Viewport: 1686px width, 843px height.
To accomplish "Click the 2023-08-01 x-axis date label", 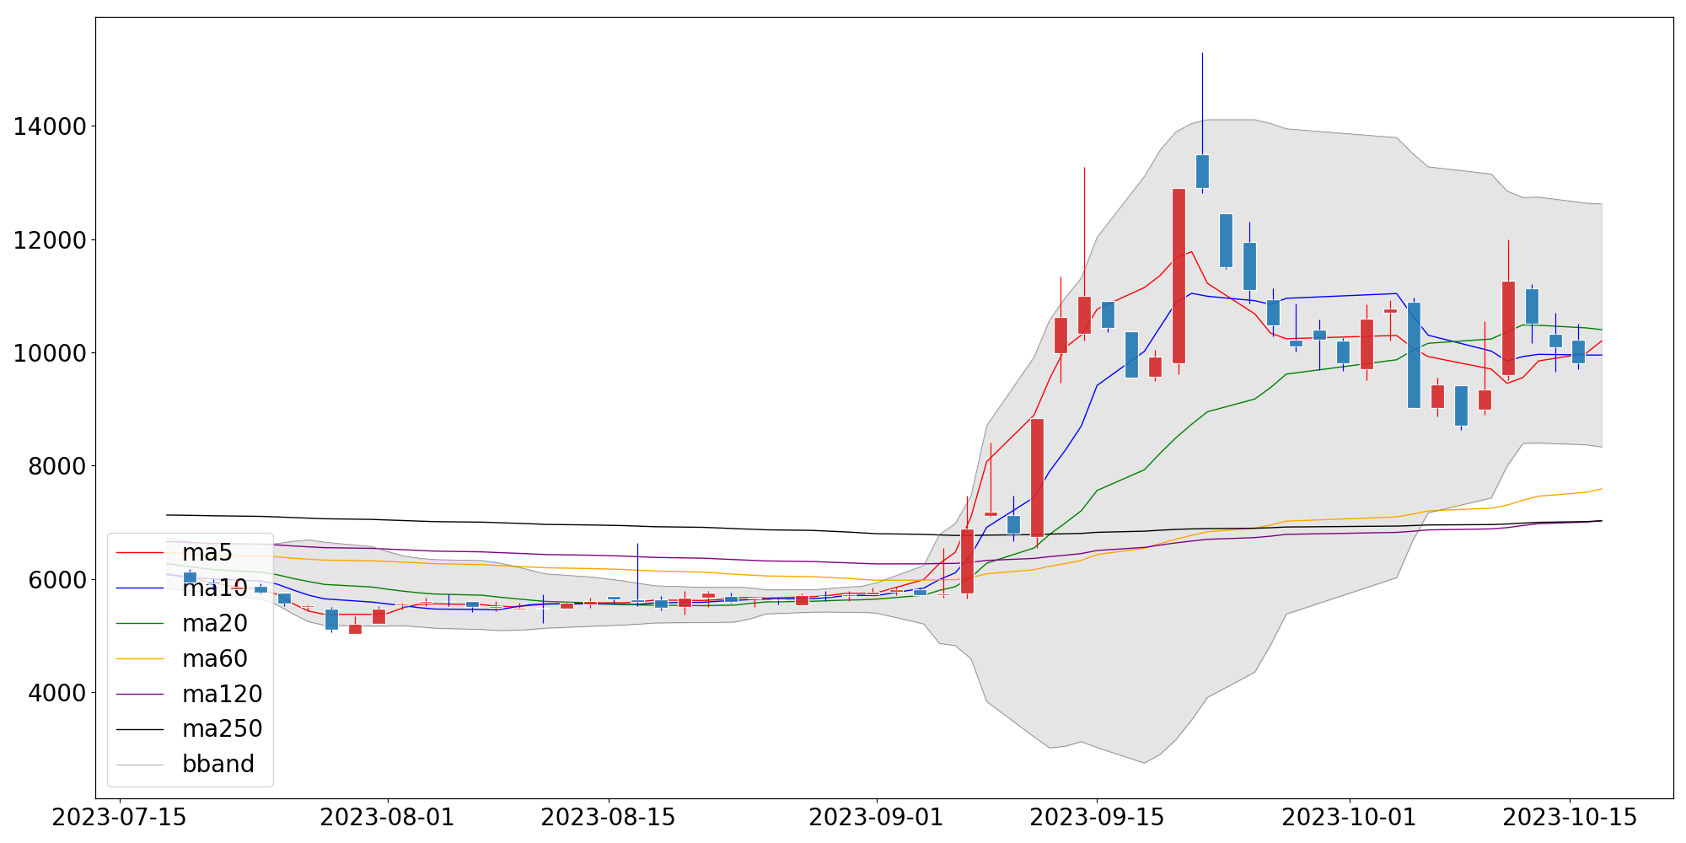I will click(388, 818).
